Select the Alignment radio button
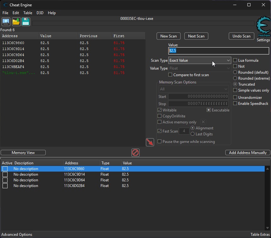This screenshot has width=271, height=238. click(x=193, y=128)
